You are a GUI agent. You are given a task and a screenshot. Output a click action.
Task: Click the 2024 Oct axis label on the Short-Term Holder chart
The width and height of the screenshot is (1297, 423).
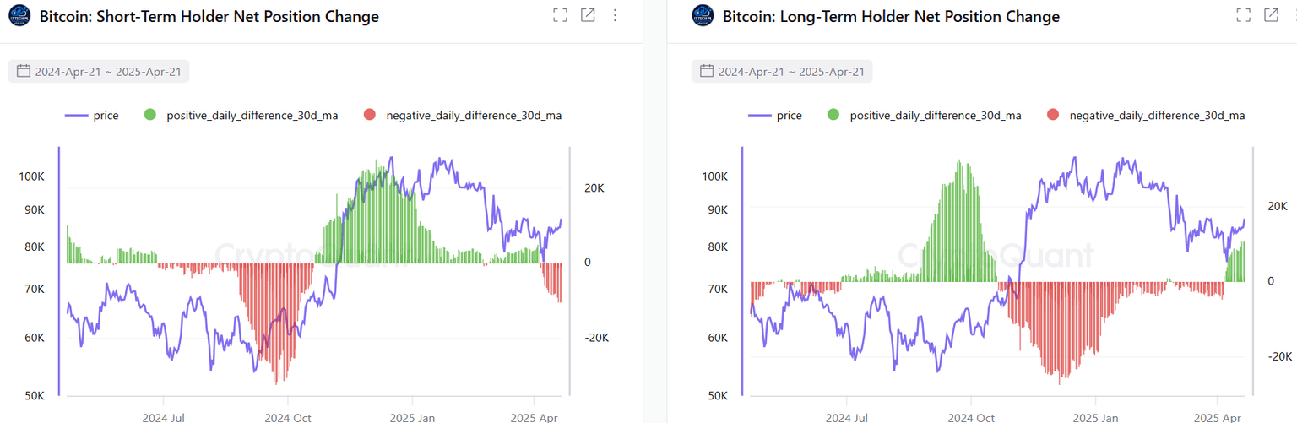(x=288, y=417)
